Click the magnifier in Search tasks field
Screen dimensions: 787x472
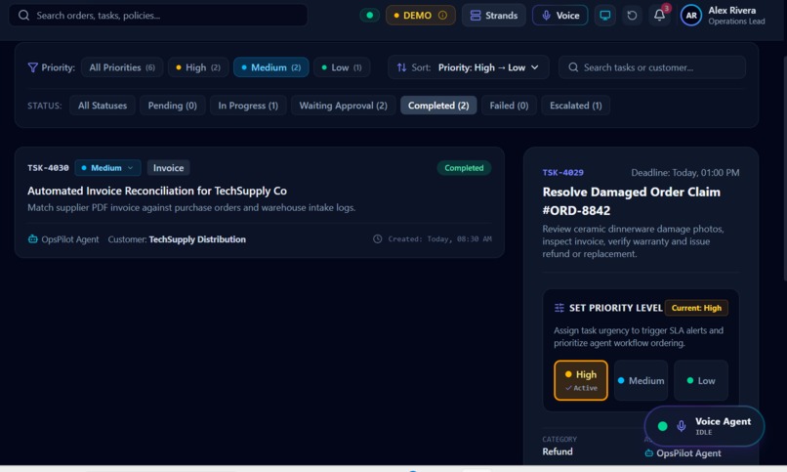(573, 67)
